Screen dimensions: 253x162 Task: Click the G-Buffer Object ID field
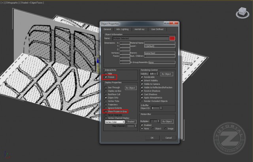pyautogui.click(x=155, y=108)
